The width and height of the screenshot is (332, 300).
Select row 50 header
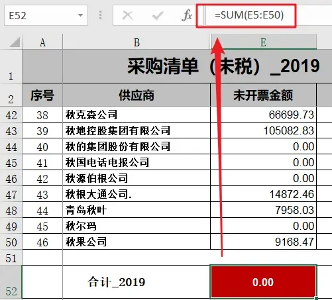[11, 242]
